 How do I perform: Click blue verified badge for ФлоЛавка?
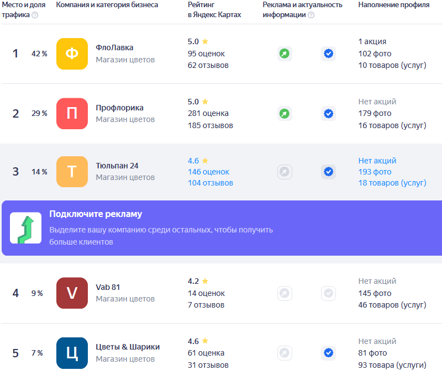[328, 54]
